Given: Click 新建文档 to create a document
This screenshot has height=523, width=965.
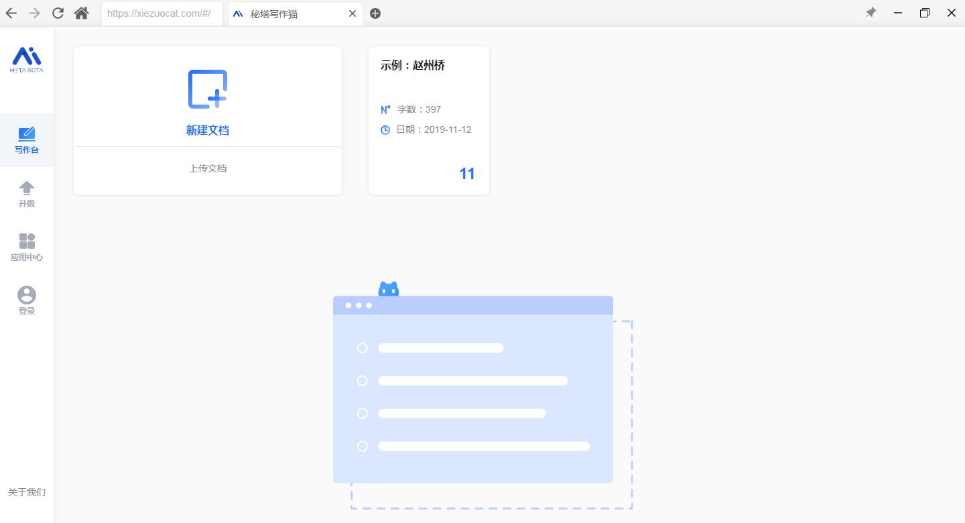Looking at the screenshot, I should point(208,130).
